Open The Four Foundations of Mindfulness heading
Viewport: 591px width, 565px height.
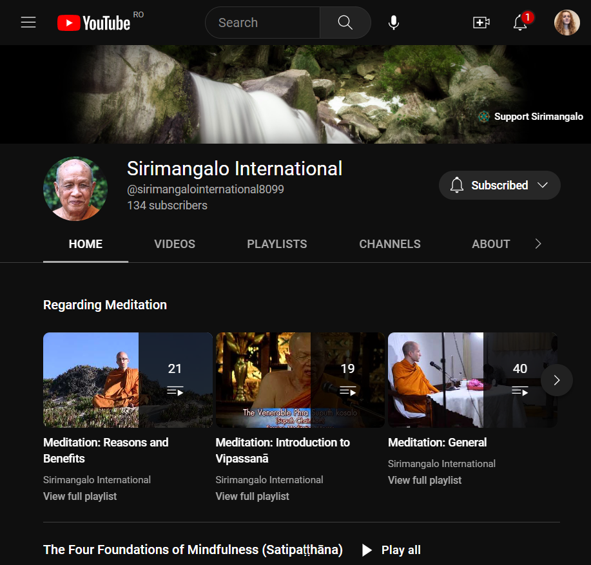tap(193, 550)
